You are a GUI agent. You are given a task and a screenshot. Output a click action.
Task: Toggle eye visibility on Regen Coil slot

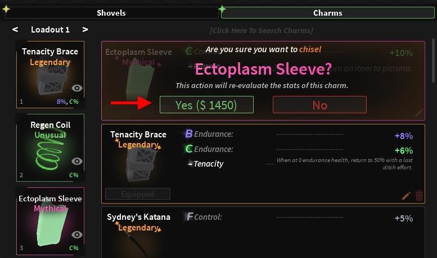click(x=78, y=162)
